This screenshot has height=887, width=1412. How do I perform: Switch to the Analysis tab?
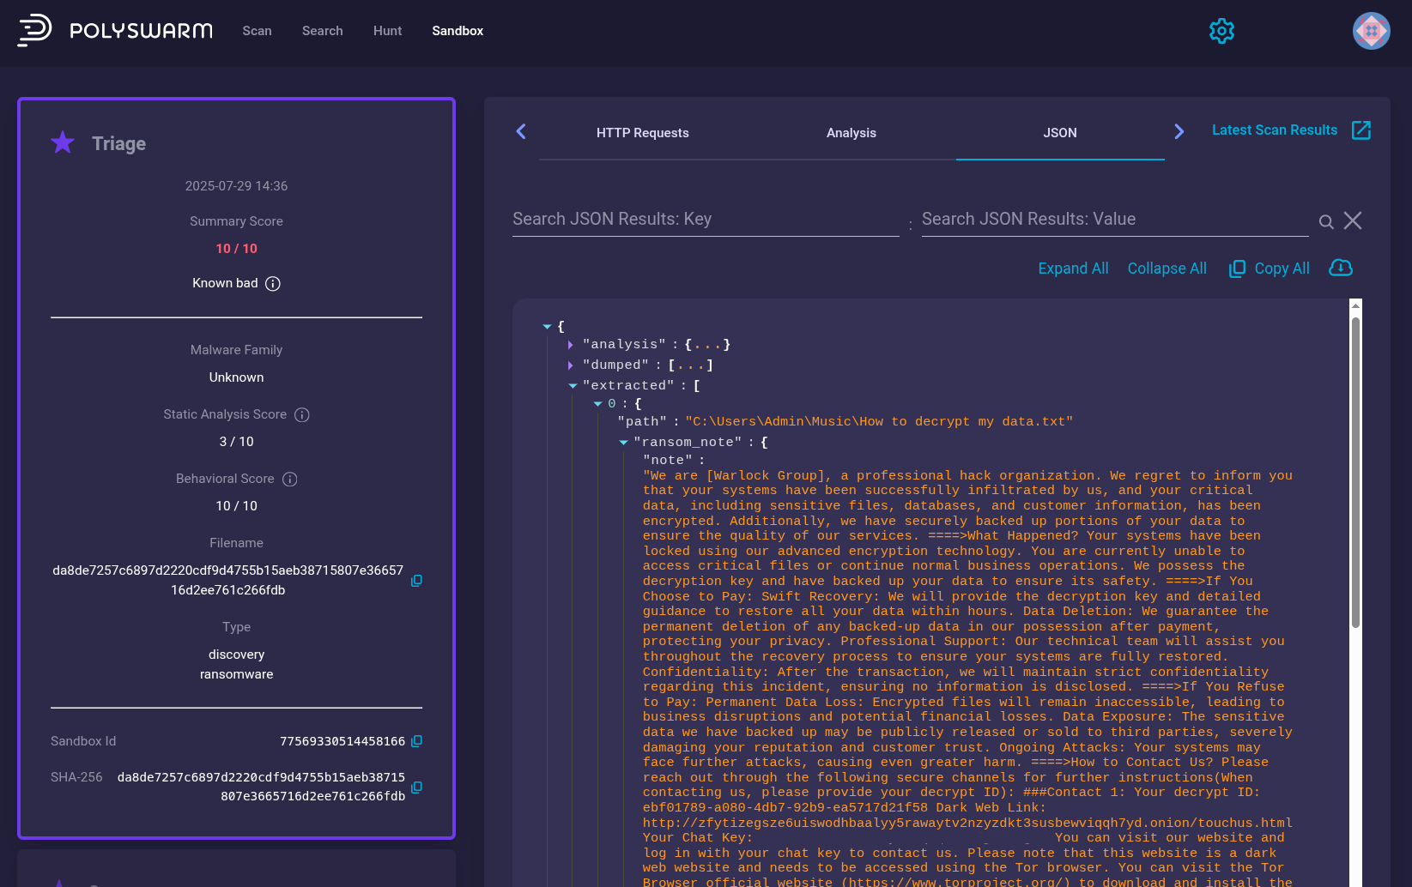click(851, 133)
